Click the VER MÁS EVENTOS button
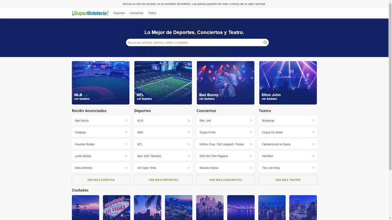Viewport: 392px width, 220px height. click(x=101, y=180)
